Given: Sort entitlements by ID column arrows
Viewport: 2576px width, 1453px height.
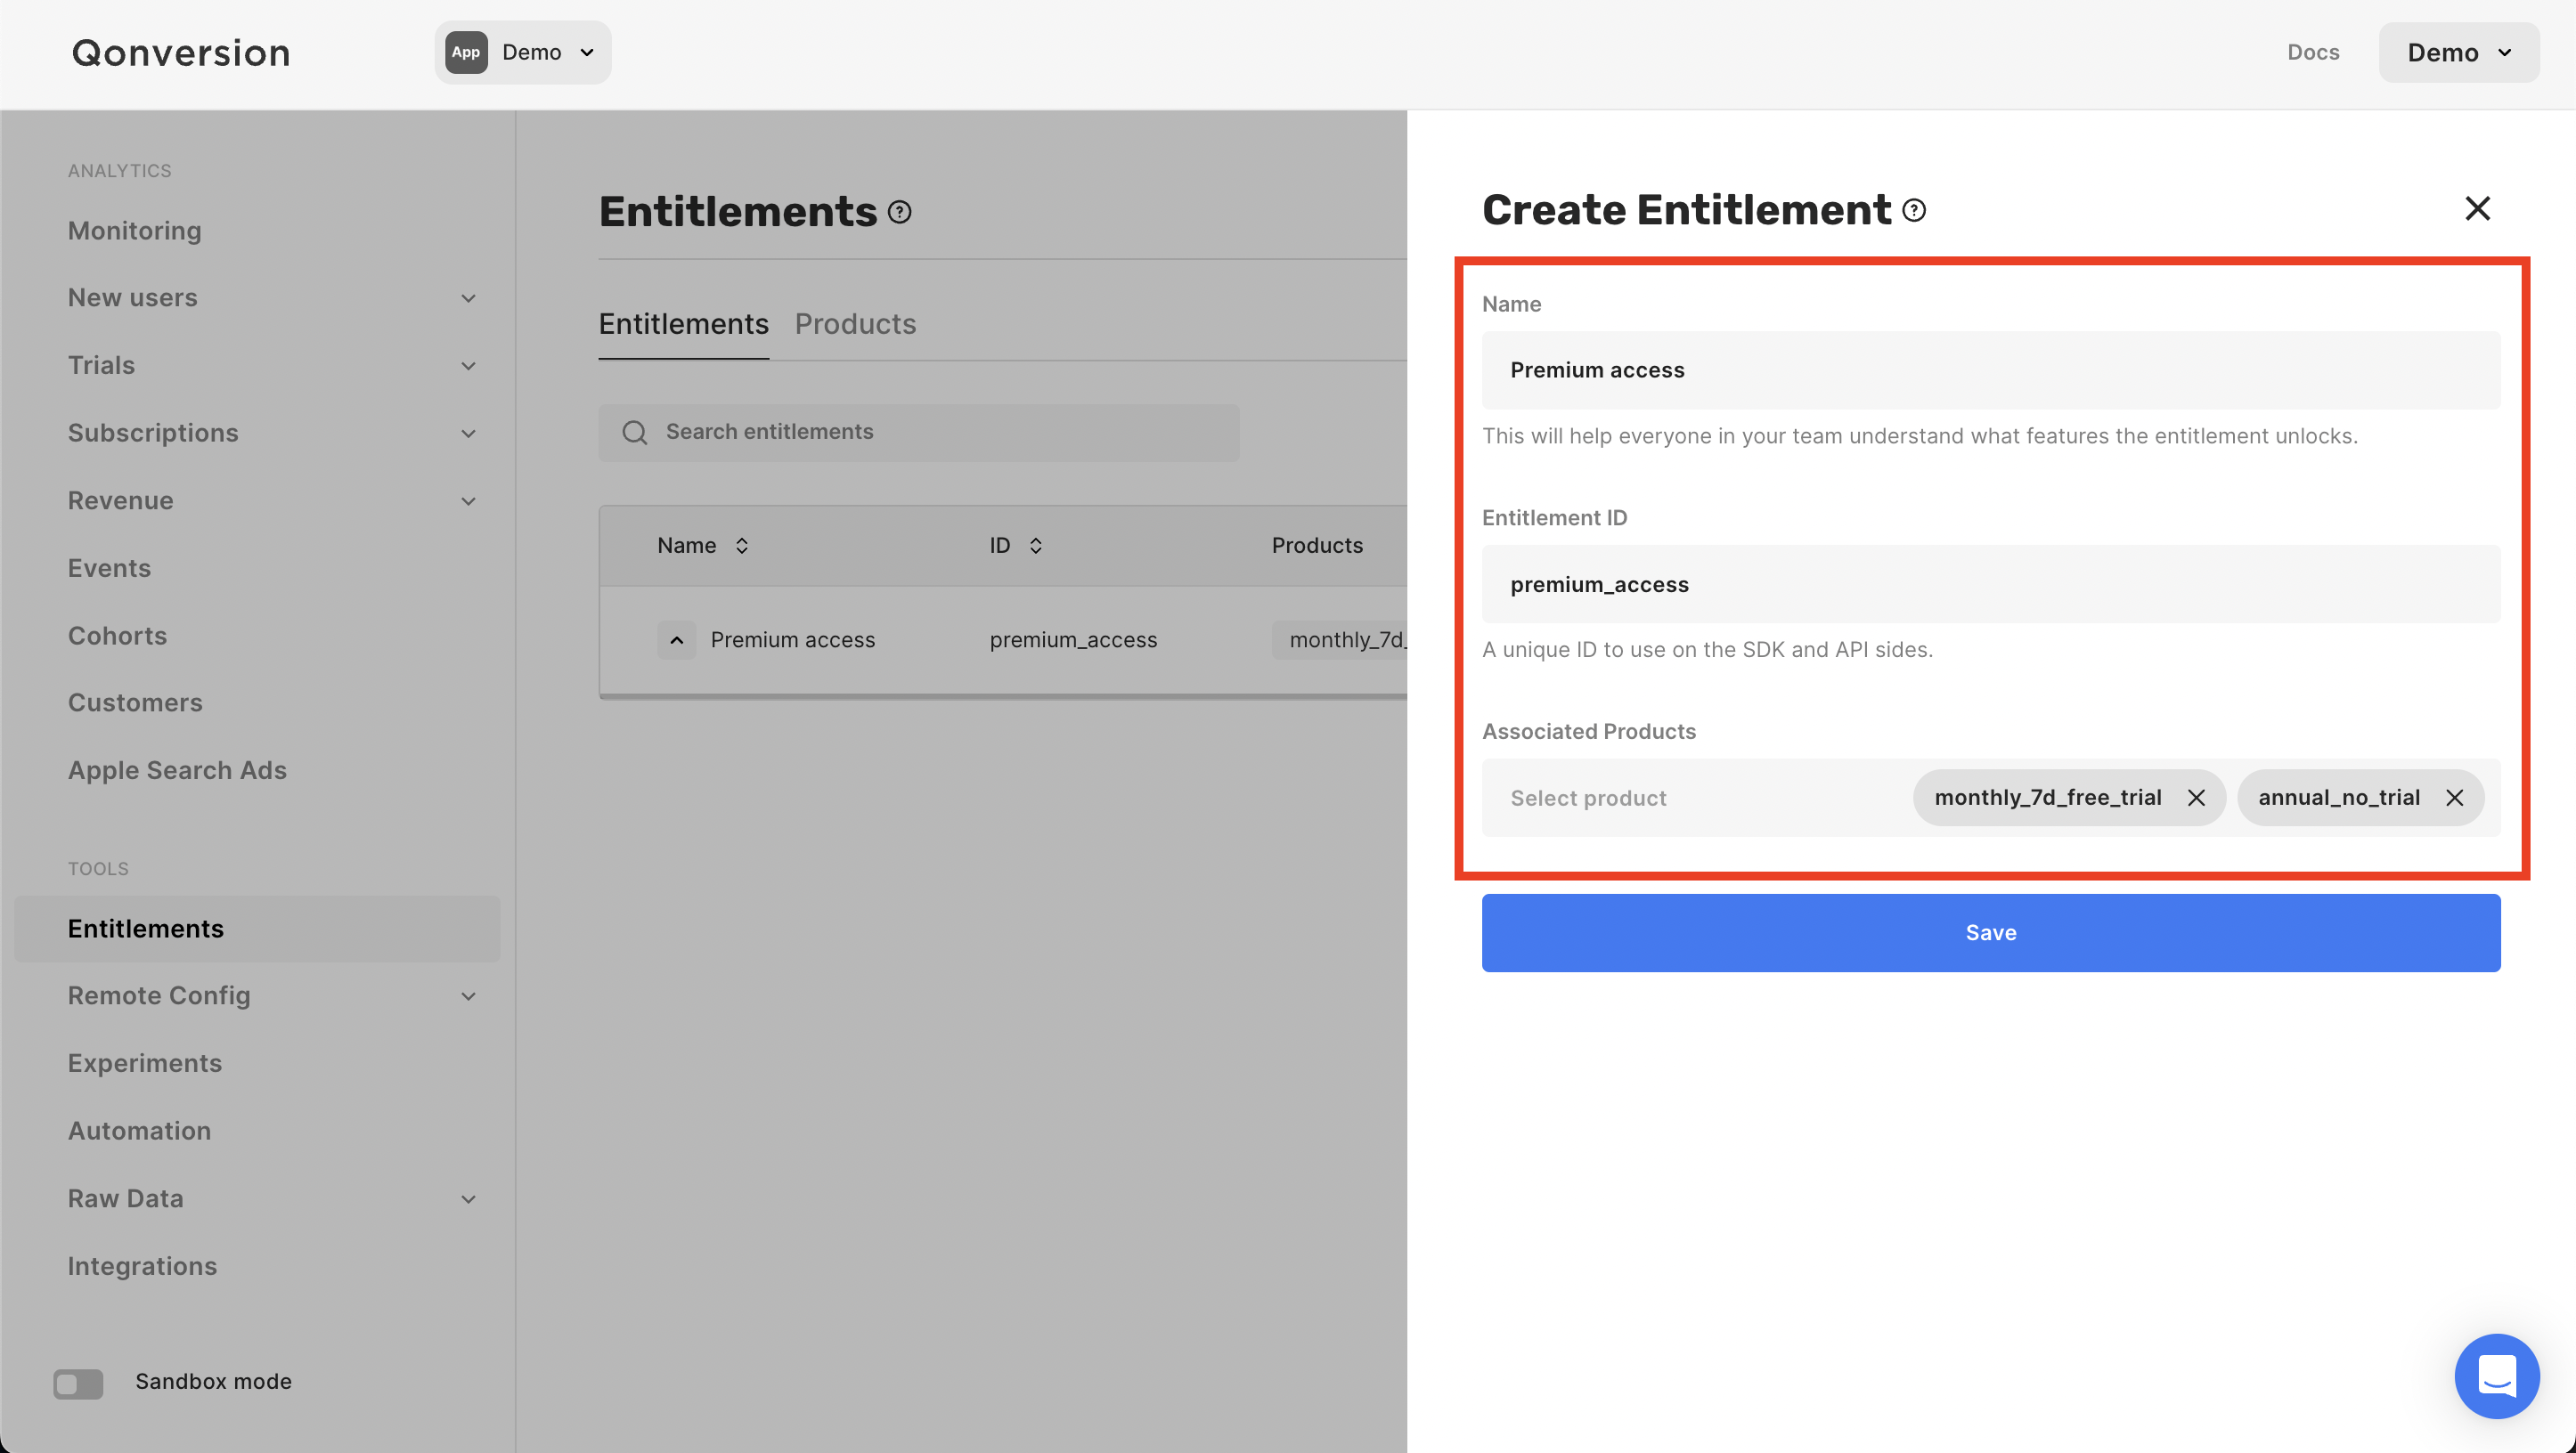Looking at the screenshot, I should coord(1036,546).
